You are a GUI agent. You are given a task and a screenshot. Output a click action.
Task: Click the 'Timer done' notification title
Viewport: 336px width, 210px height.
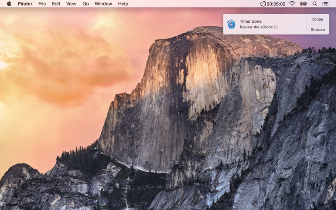point(250,21)
